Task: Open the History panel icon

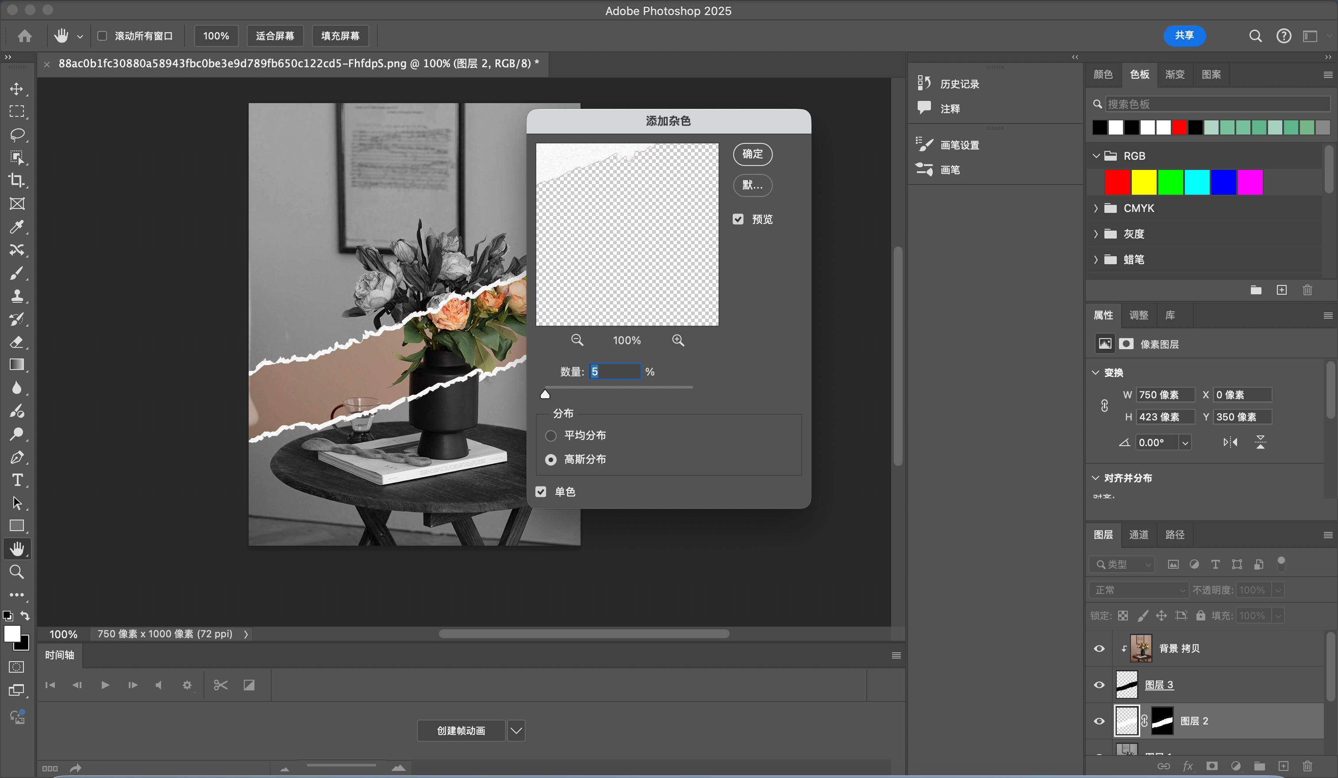Action: point(924,83)
